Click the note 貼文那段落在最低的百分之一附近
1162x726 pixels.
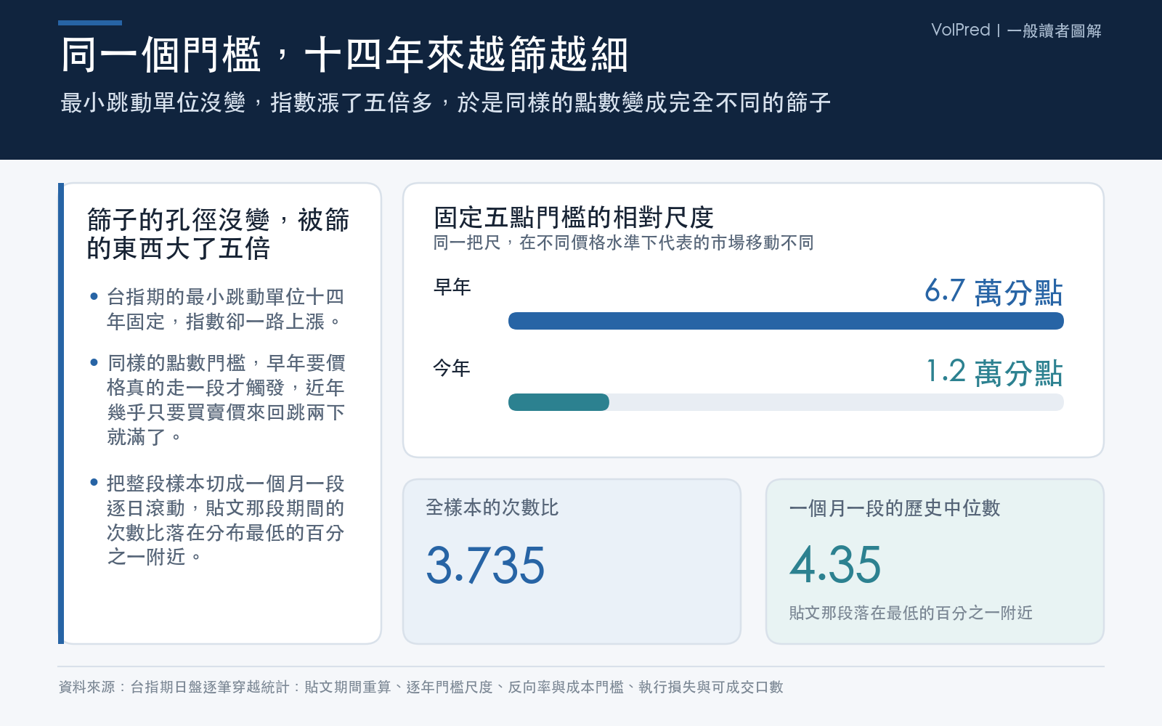(911, 613)
